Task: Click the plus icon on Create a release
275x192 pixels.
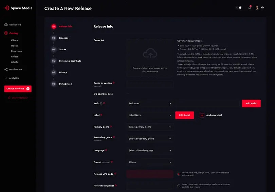Action: click(x=28, y=89)
